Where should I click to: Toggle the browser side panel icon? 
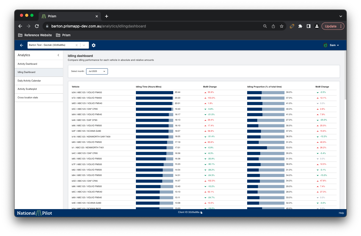click(x=309, y=26)
